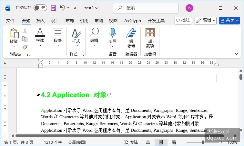Switch to the 开发工具 tab
Image resolution: width=244 pixels, height=146 pixels.
(156, 21)
